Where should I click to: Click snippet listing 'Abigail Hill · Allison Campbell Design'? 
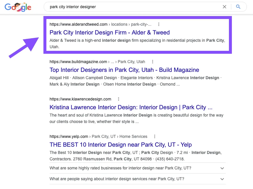[x=83, y=78]
